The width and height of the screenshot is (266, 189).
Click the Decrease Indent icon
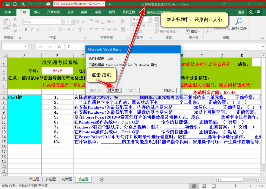tap(109, 30)
